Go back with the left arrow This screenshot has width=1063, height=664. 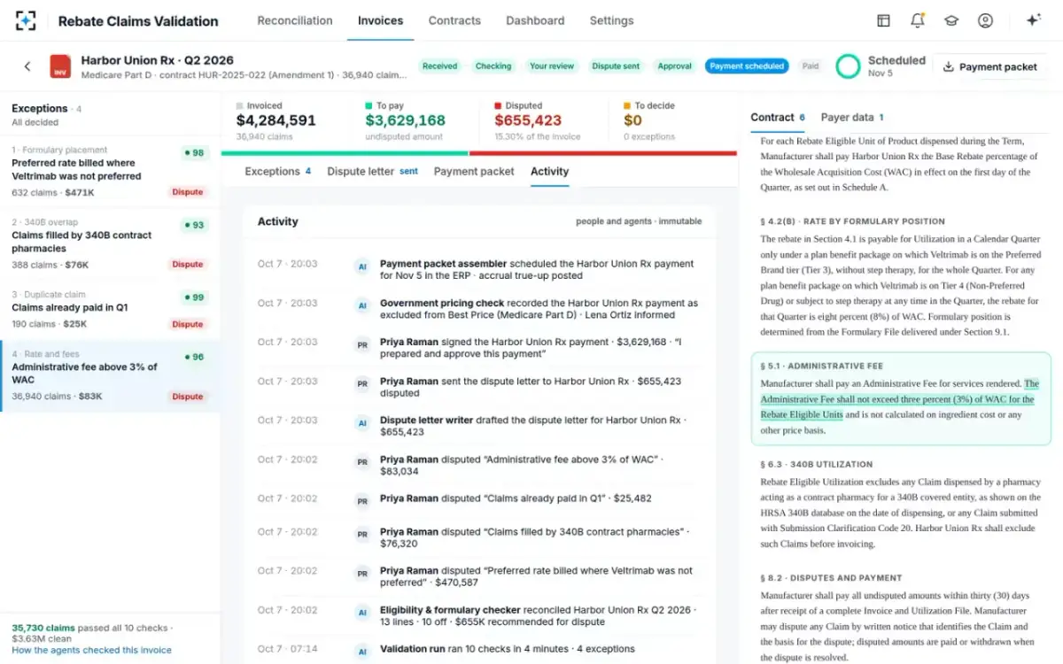[x=27, y=66]
